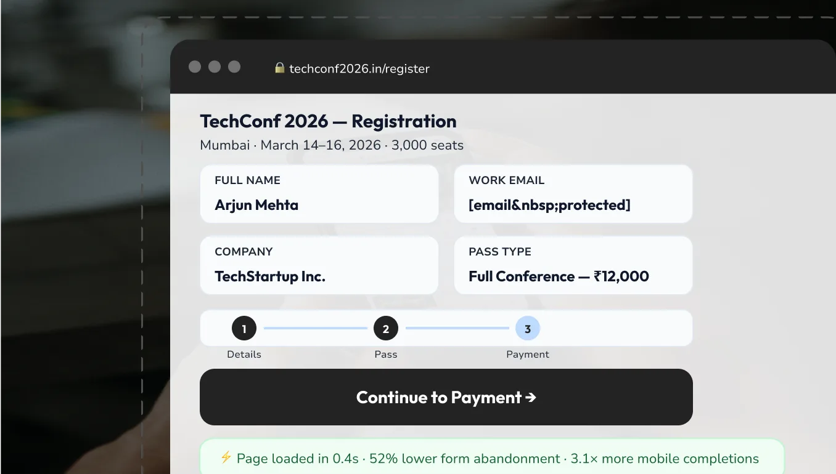Select step 1 labeled Details
This screenshot has height=474, width=836.
point(244,328)
